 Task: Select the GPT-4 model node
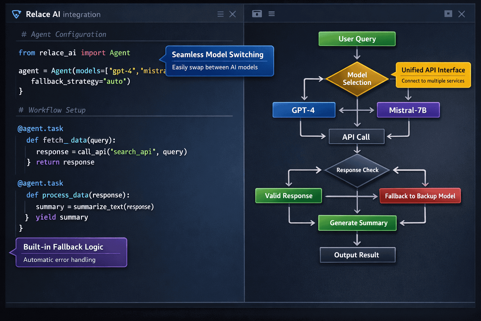coord(303,110)
